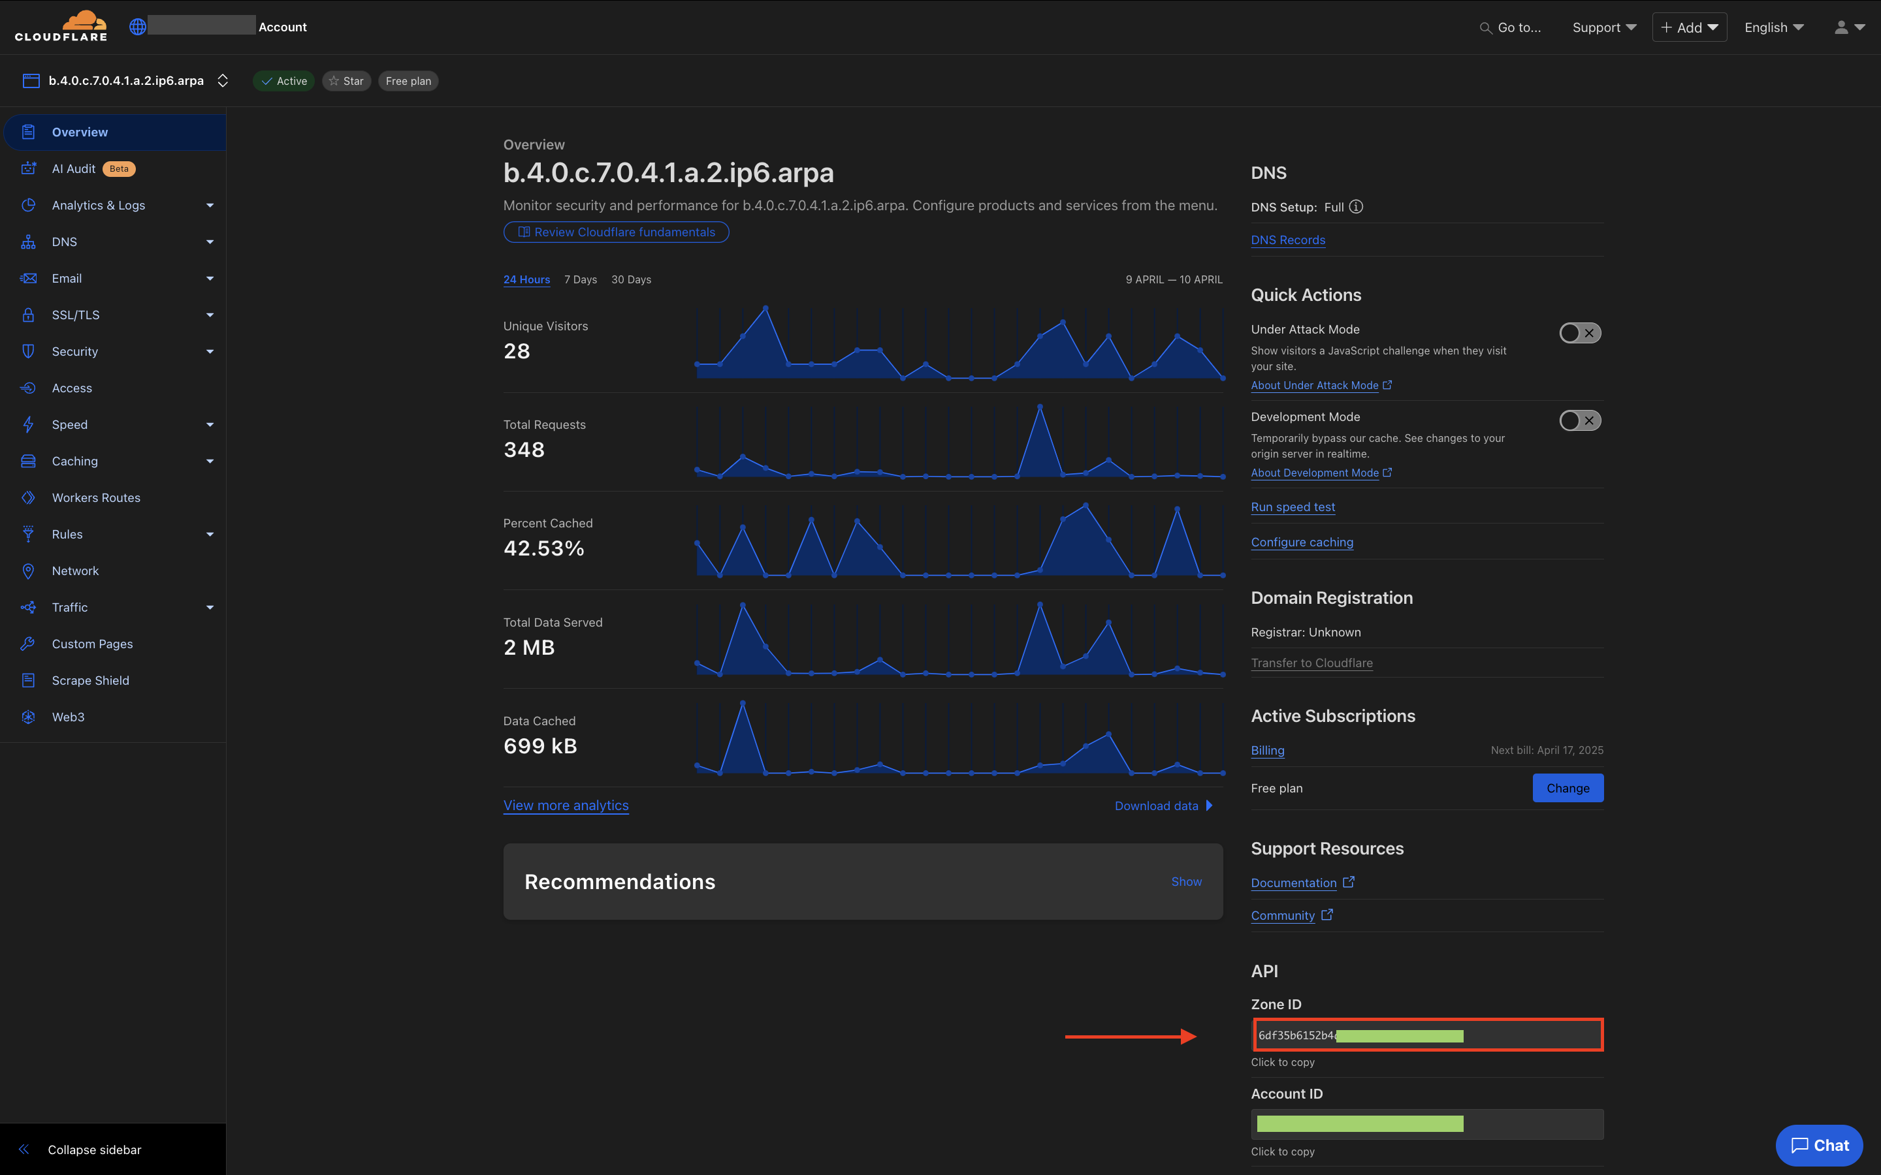The image size is (1881, 1175).
Task: Expand the SSL/TLS submenu arrow
Action: (x=210, y=315)
